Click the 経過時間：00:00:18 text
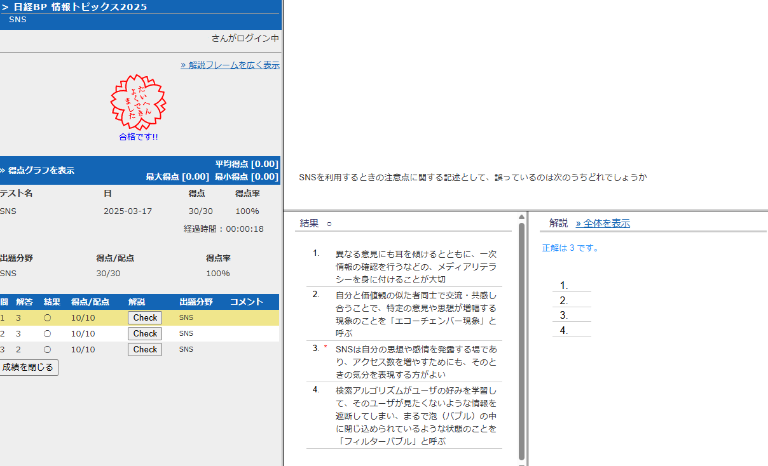The height and width of the screenshot is (466, 768). (224, 229)
